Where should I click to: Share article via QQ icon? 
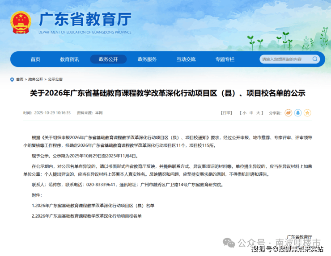tap(298, 113)
